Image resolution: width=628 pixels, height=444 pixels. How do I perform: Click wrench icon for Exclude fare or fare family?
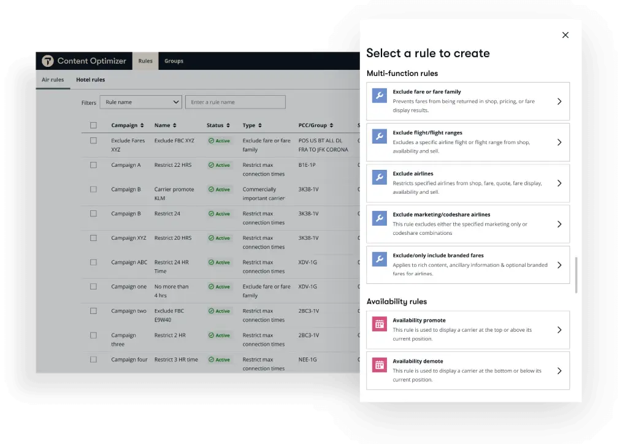pos(380,96)
